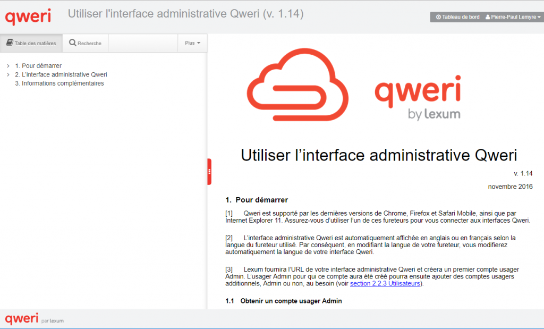The height and width of the screenshot is (329, 544).
Task: Follow the section 2.2.3 Utilisateurs link
Action: pos(386,284)
